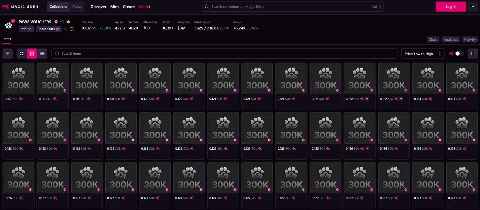
Task: Switch to large grid view
Action: click(x=22, y=54)
